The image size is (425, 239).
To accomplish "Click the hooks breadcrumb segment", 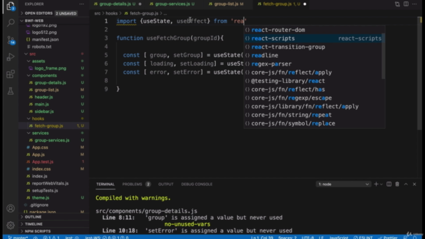I will click(x=112, y=13).
